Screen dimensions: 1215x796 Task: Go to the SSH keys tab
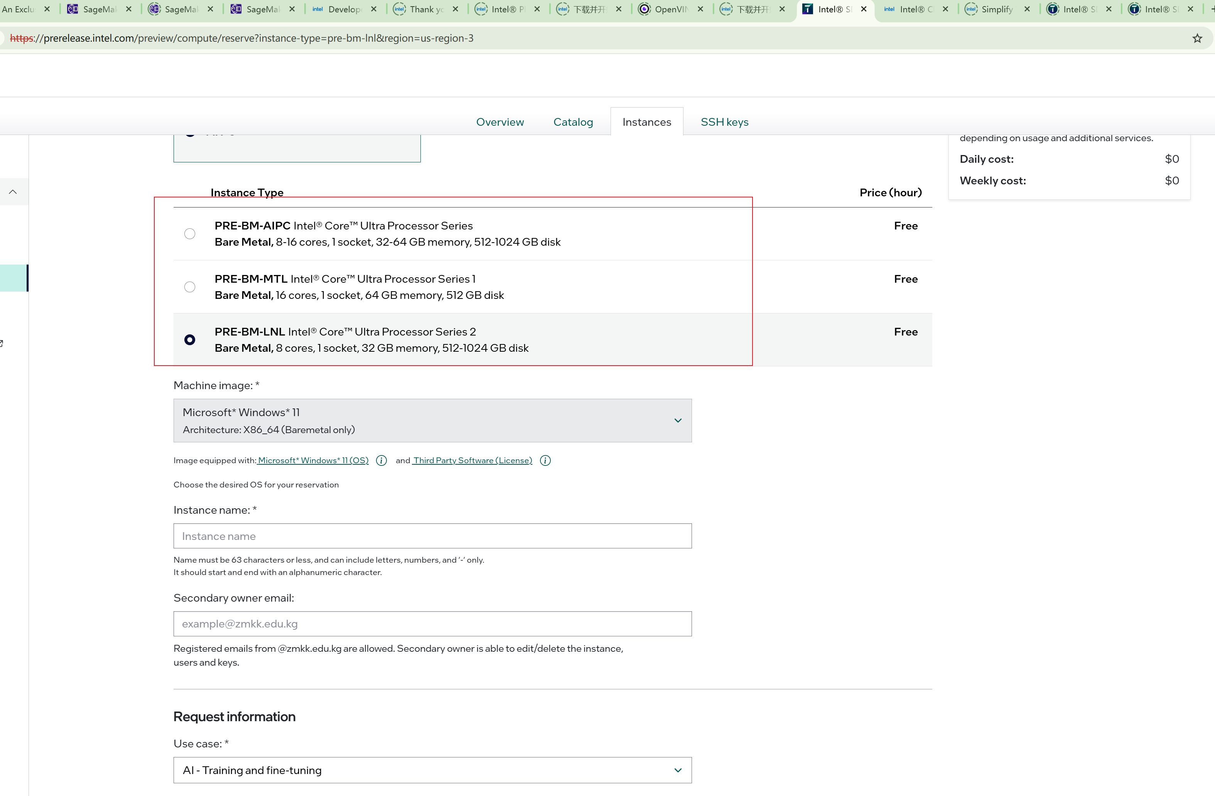click(x=724, y=122)
